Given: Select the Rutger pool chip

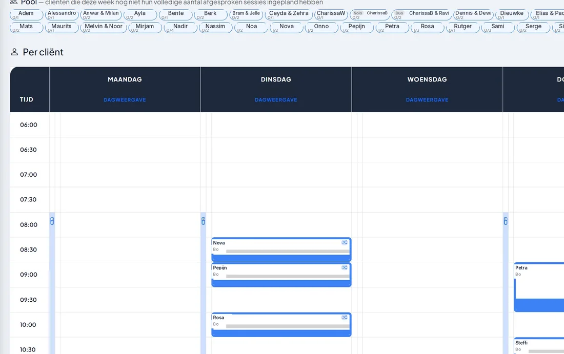Looking at the screenshot, I should coord(462,28).
